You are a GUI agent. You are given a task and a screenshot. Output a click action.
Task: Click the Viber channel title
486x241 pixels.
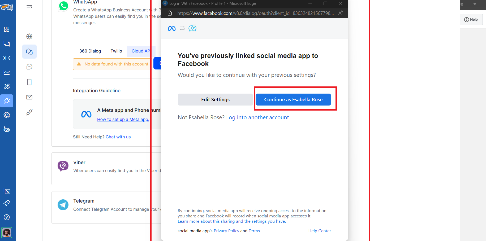[x=79, y=163]
